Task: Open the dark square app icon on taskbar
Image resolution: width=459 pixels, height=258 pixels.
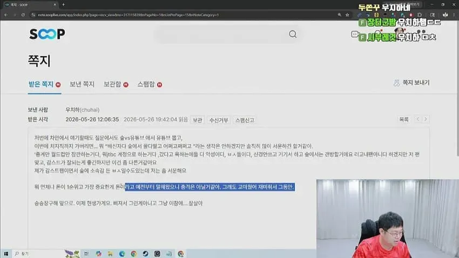Action: click(x=157, y=254)
